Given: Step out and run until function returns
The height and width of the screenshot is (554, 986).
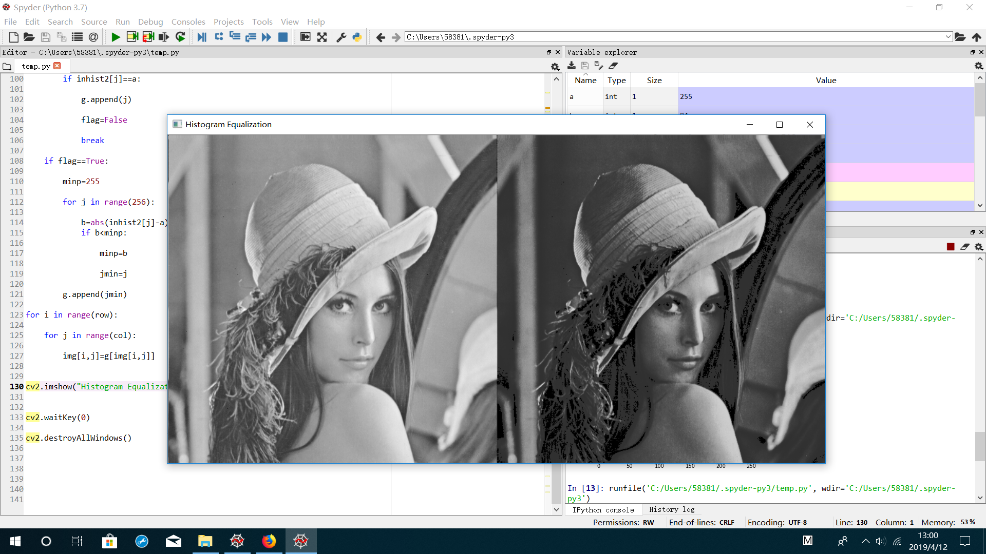Looking at the screenshot, I should (x=251, y=37).
